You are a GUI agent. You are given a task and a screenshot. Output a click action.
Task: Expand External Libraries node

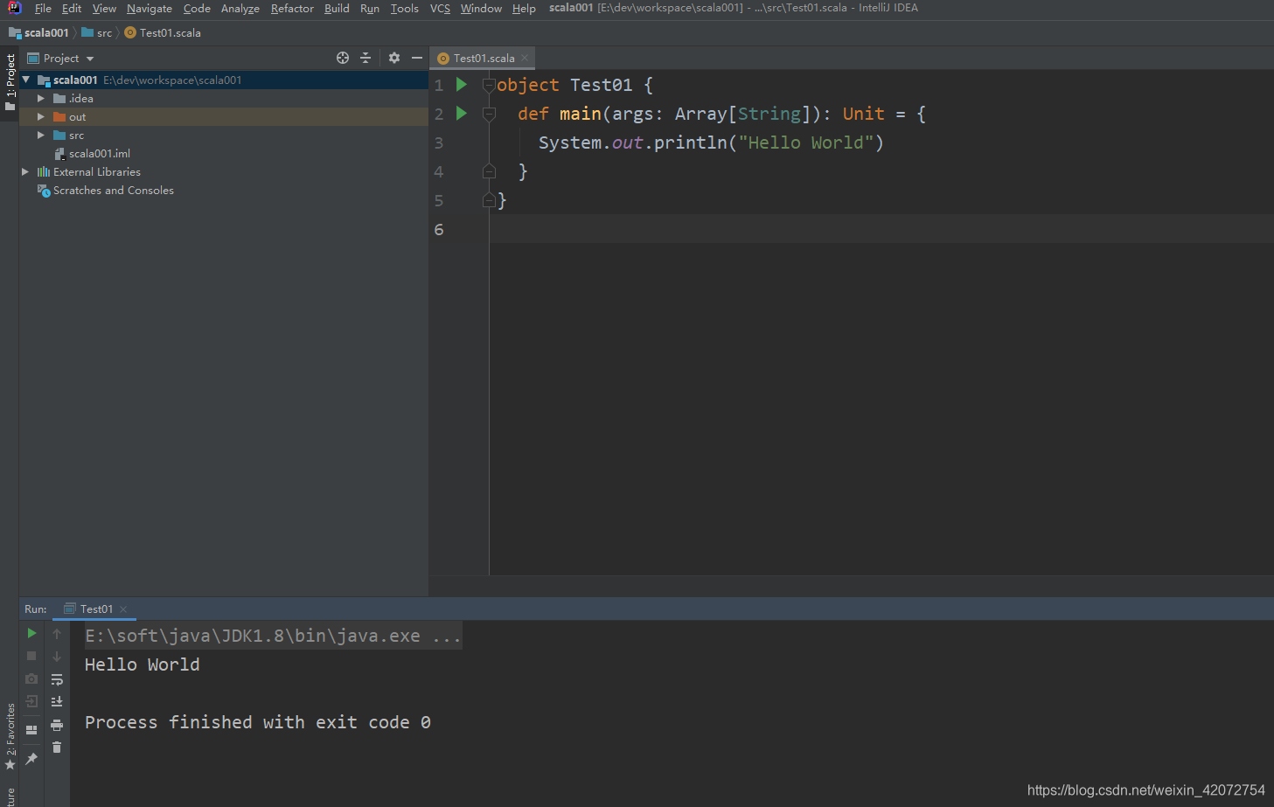tap(25, 172)
